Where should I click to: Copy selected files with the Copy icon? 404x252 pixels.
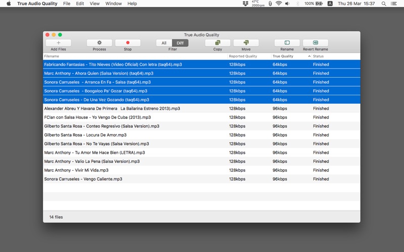[218, 43]
